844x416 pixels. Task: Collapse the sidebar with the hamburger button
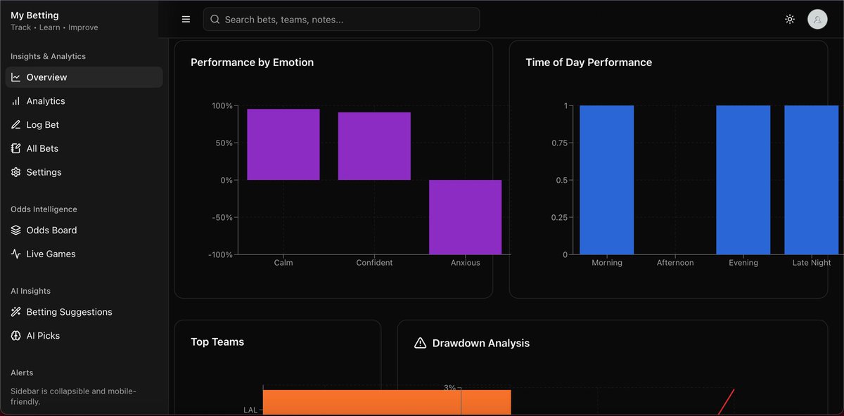[186, 19]
